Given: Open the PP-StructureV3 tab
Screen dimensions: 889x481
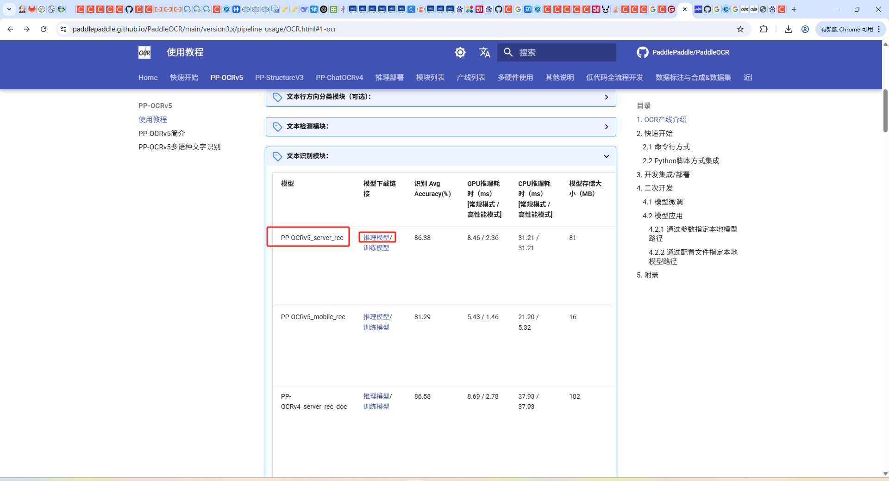Looking at the screenshot, I should (x=279, y=77).
